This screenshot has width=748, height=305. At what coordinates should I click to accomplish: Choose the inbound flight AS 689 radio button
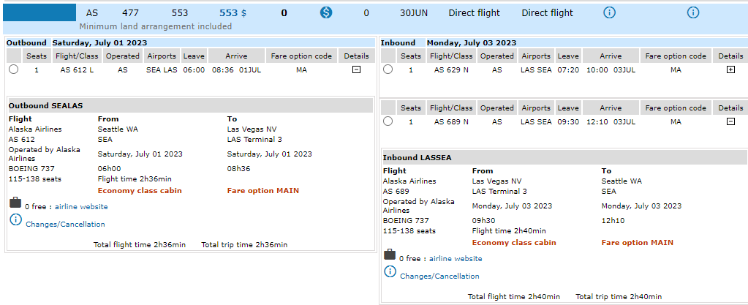tap(388, 121)
